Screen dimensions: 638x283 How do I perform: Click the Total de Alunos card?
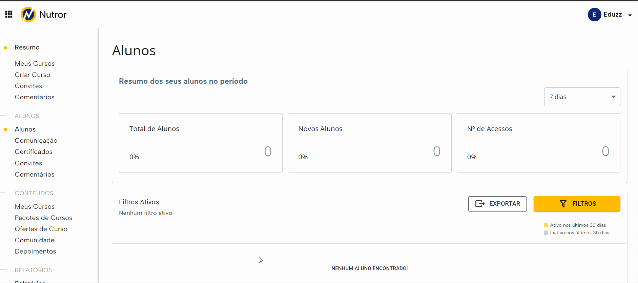pos(201,143)
